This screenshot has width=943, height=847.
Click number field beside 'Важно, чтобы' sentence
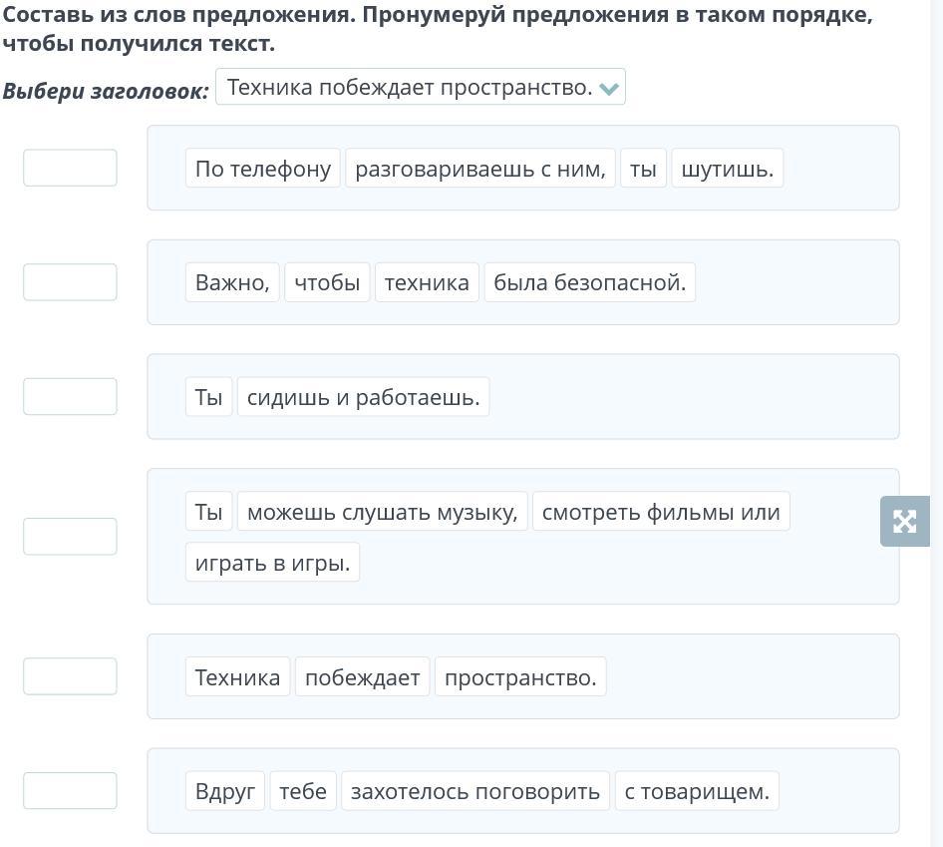[x=70, y=282]
